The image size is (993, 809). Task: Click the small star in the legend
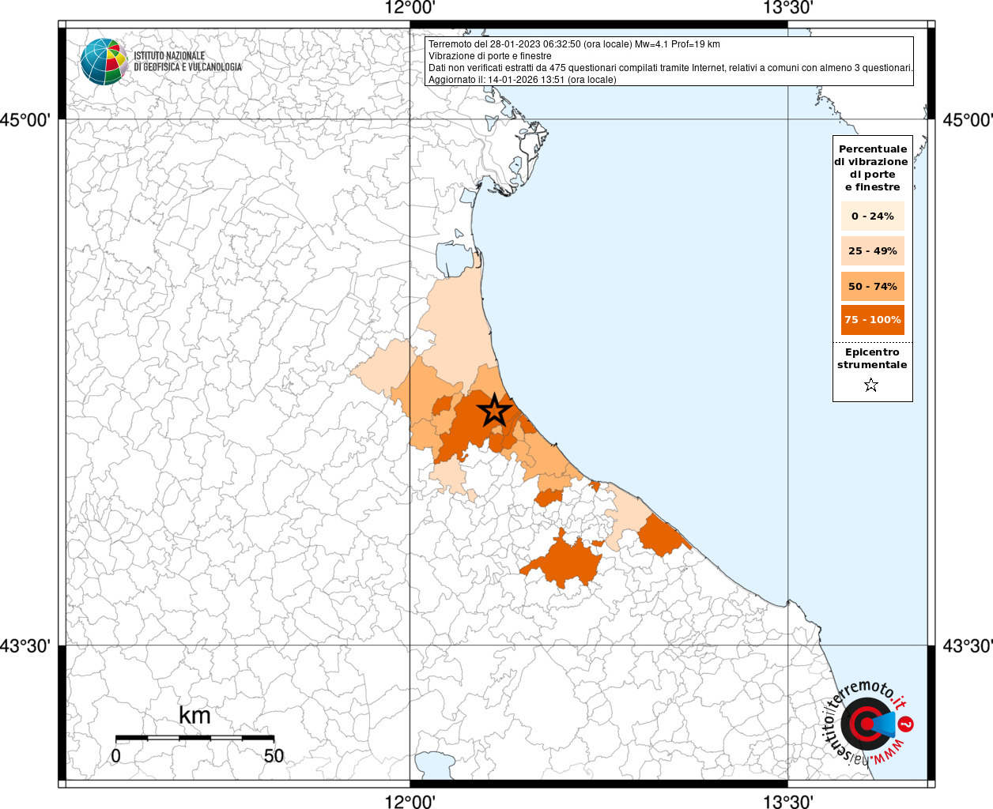click(871, 386)
